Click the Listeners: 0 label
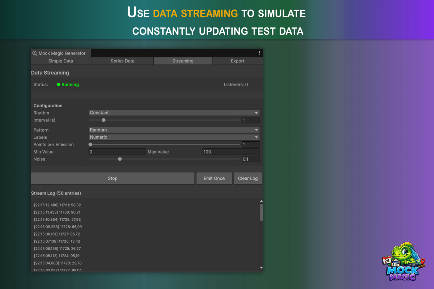Image resolution: width=434 pixels, height=289 pixels. pyautogui.click(x=236, y=85)
